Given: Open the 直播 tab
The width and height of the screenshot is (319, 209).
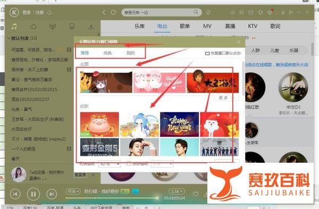Looking at the screenshot, I should tap(230, 26).
